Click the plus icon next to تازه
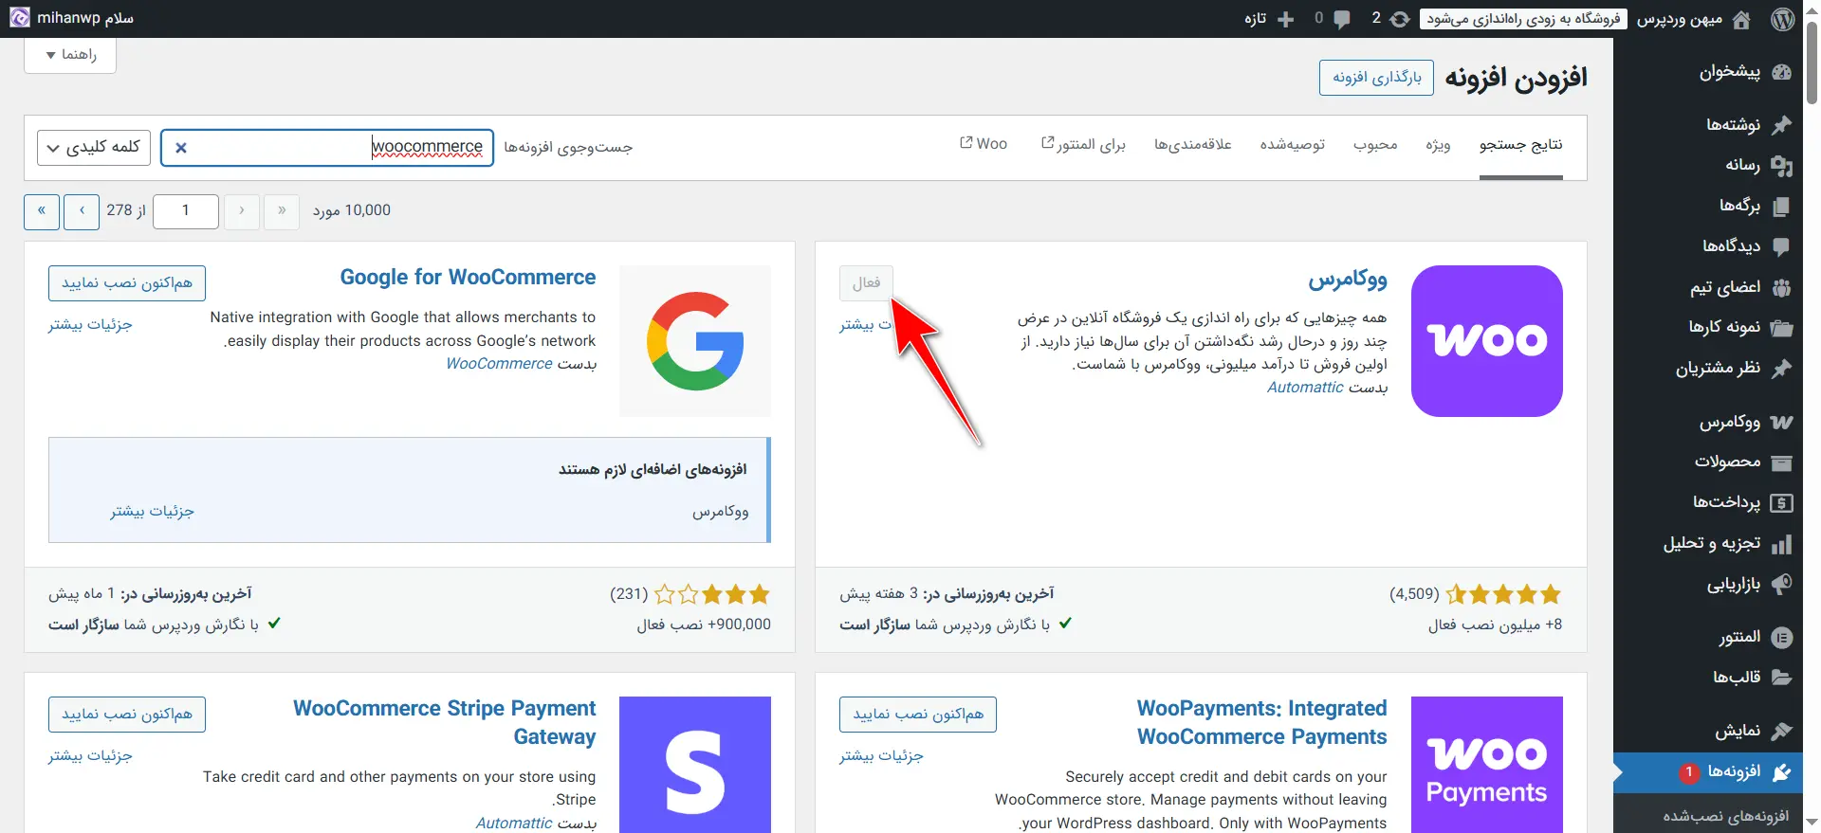 1286,19
